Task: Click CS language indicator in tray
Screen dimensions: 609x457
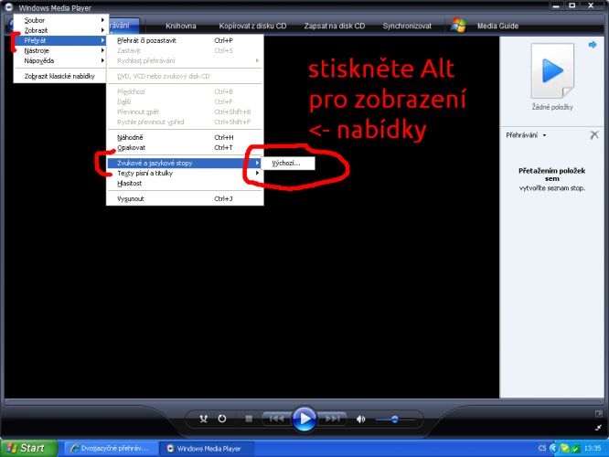Action: tap(542, 448)
